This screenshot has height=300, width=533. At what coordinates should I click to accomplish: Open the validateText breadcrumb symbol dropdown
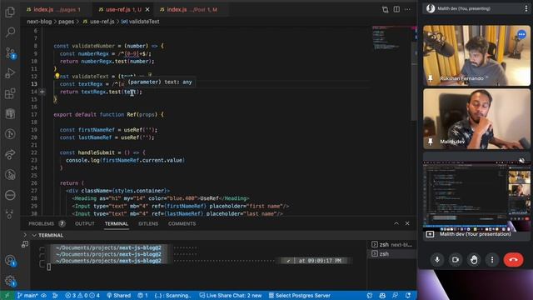point(140,22)
